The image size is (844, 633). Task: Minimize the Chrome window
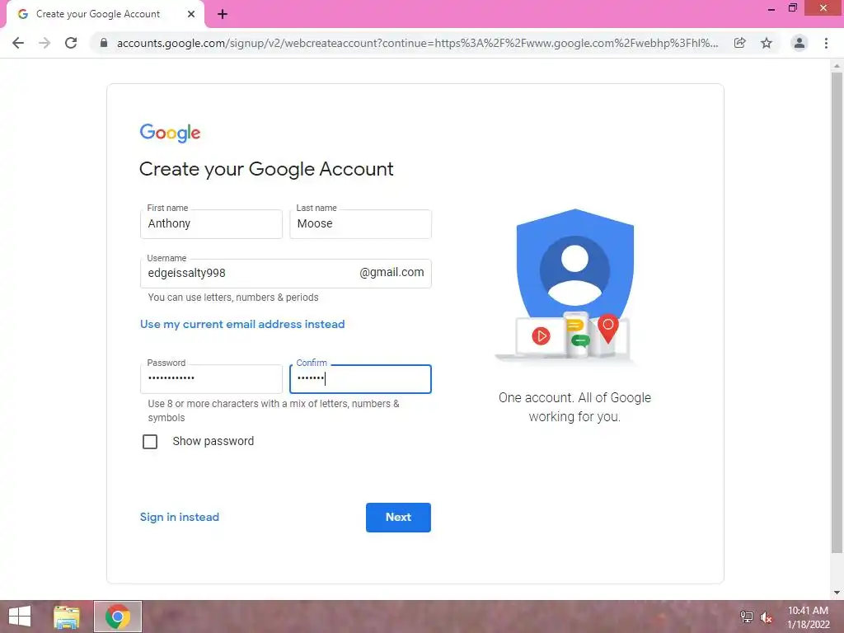(x=771, y=8)
